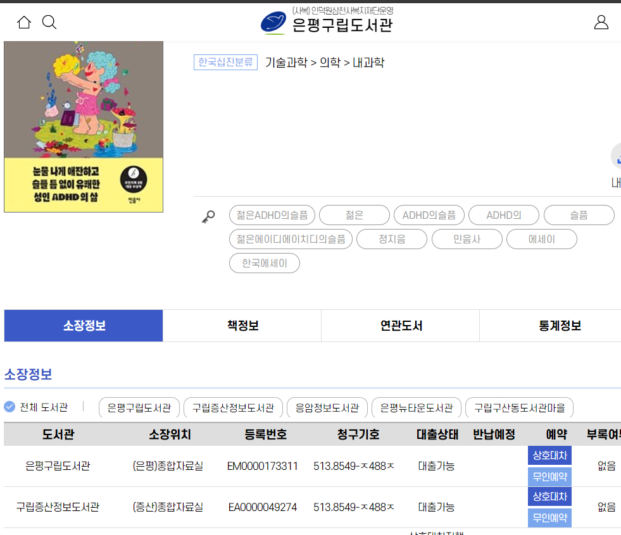The height and width of the screenshot is (535, 621).
Task: Click 무인예약 for EM0000173311 copy
Action: pyautogui.click(x=549, y=476)
